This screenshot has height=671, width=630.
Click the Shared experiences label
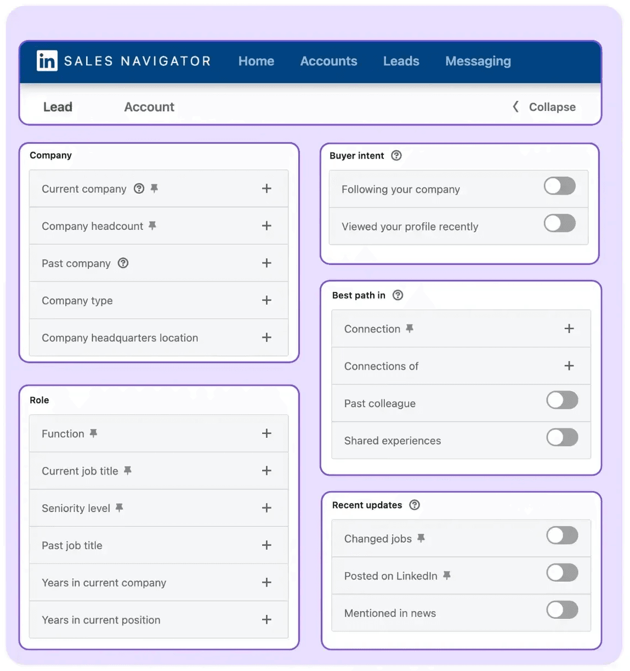pos(393,441)
